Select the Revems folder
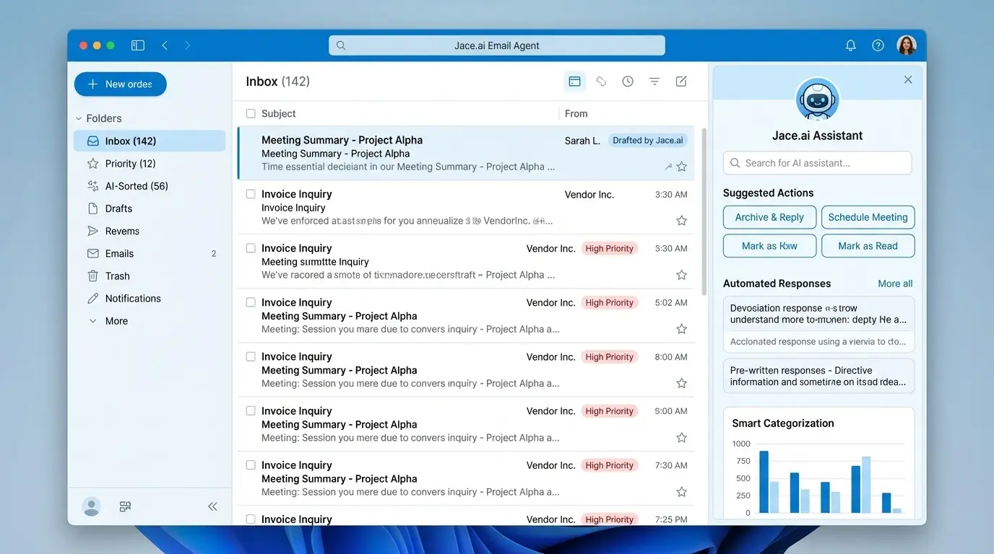This screenshot has height=554, width=994. click(150, 231)
